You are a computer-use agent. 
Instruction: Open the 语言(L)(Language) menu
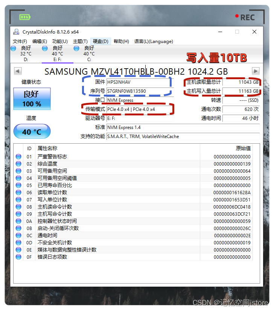point(154,41)
